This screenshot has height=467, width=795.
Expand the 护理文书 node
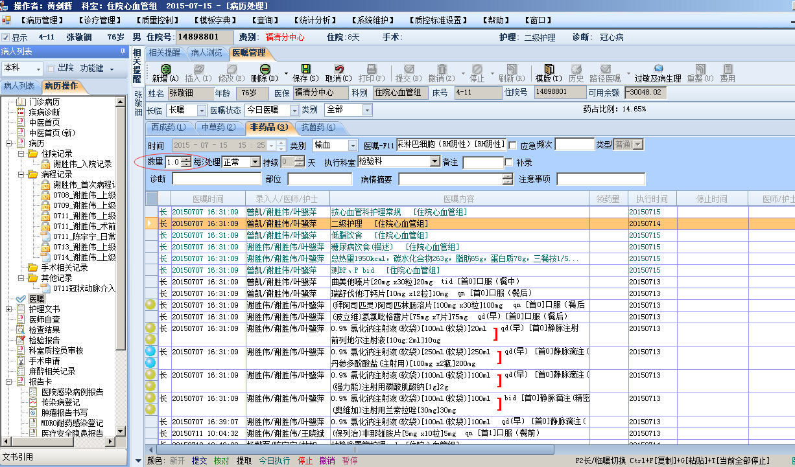pyautogui.click(x=9, y=309)
